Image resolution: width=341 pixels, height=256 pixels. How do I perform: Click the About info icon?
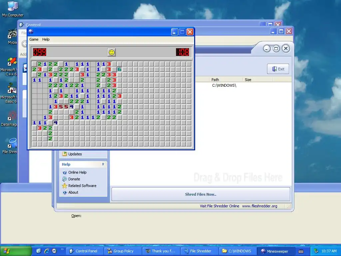click(65, 192)
